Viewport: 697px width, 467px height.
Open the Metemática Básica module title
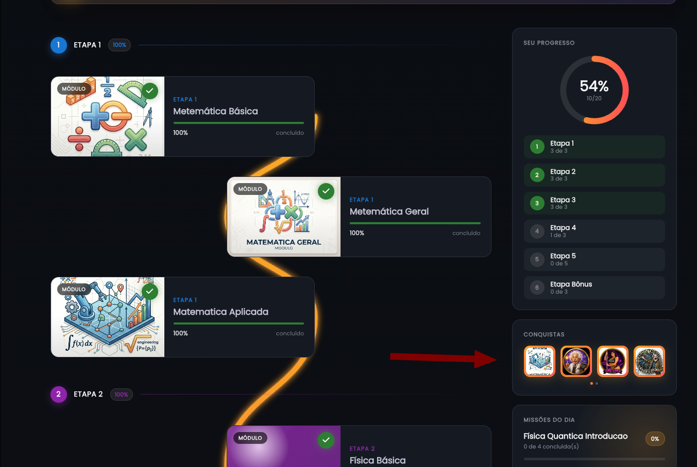coord(215,111)
